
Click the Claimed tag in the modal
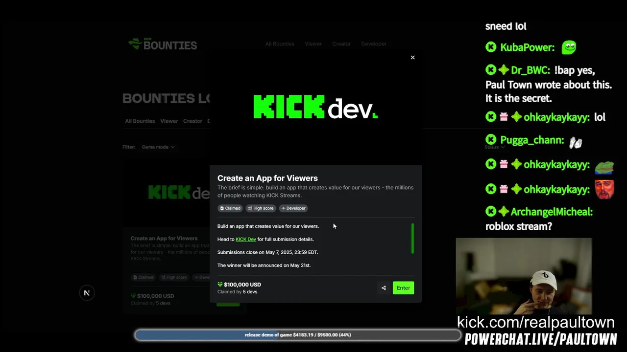tap(230, 208)
